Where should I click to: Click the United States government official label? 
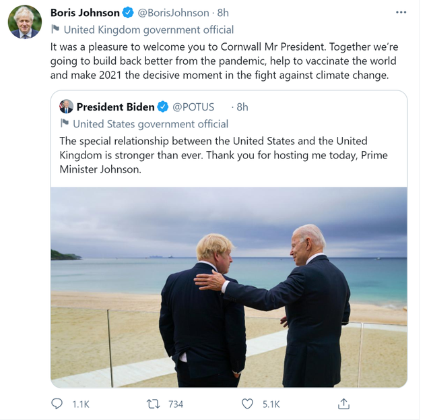(x=151, y=124)
